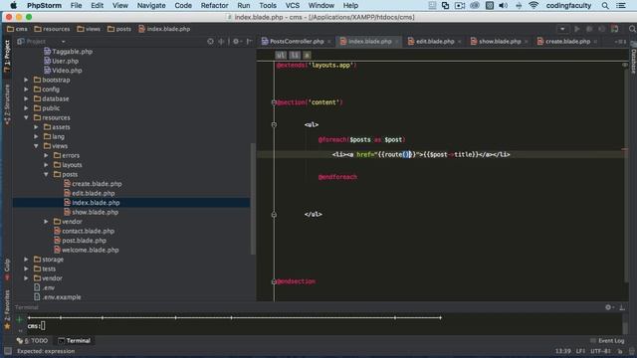The image size is (637, 358).
Task: Open the 6: TODO tool window tab
Action: click(33, 340)
